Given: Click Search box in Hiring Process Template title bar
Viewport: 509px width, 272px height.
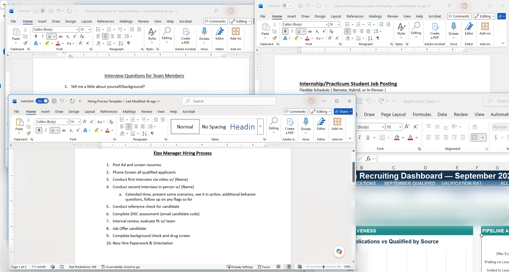Looking at the screenshot, I should tap(229, 101).
